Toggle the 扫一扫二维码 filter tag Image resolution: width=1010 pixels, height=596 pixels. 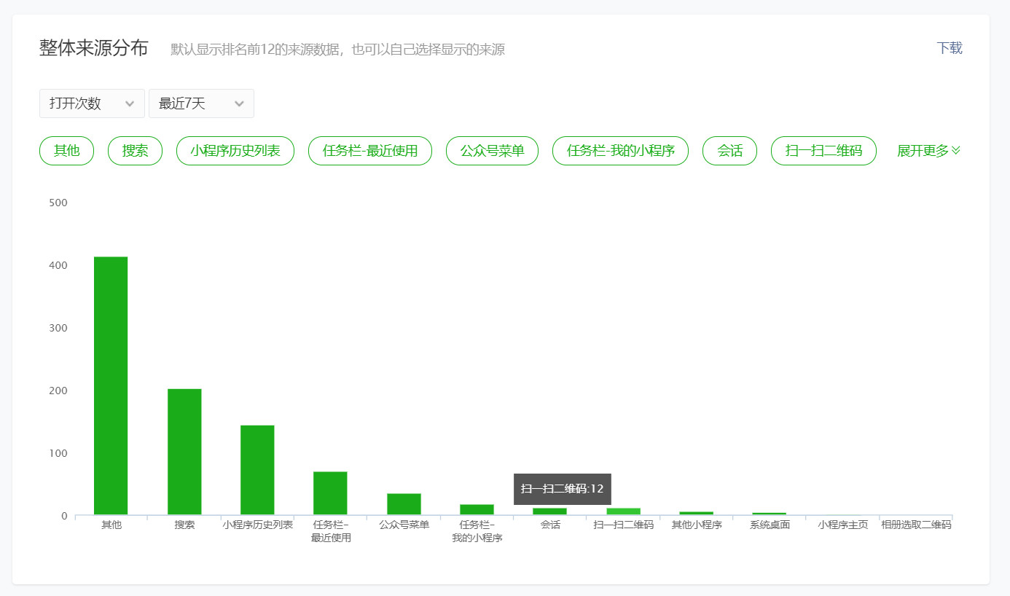tap(823, 151)
